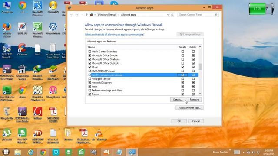This screenshot has width=278, height=156.
Task: Open the school exam form fill up file
Action: pos(53,51)
